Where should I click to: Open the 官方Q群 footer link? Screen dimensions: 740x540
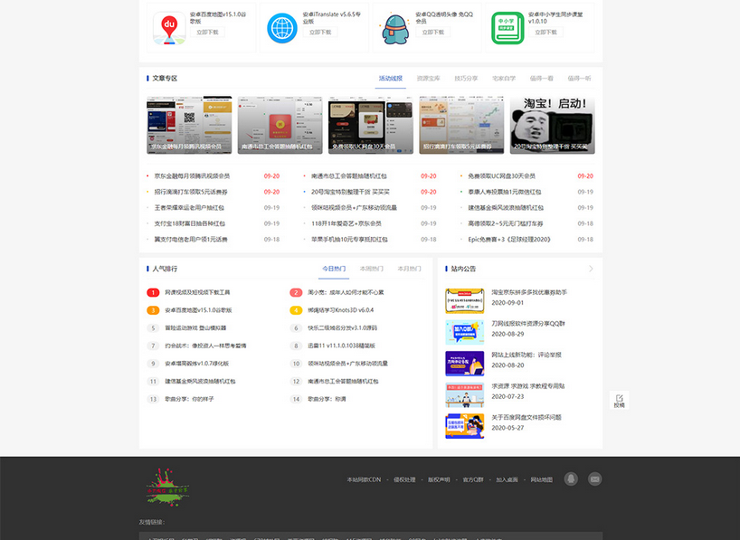point(473,478)
